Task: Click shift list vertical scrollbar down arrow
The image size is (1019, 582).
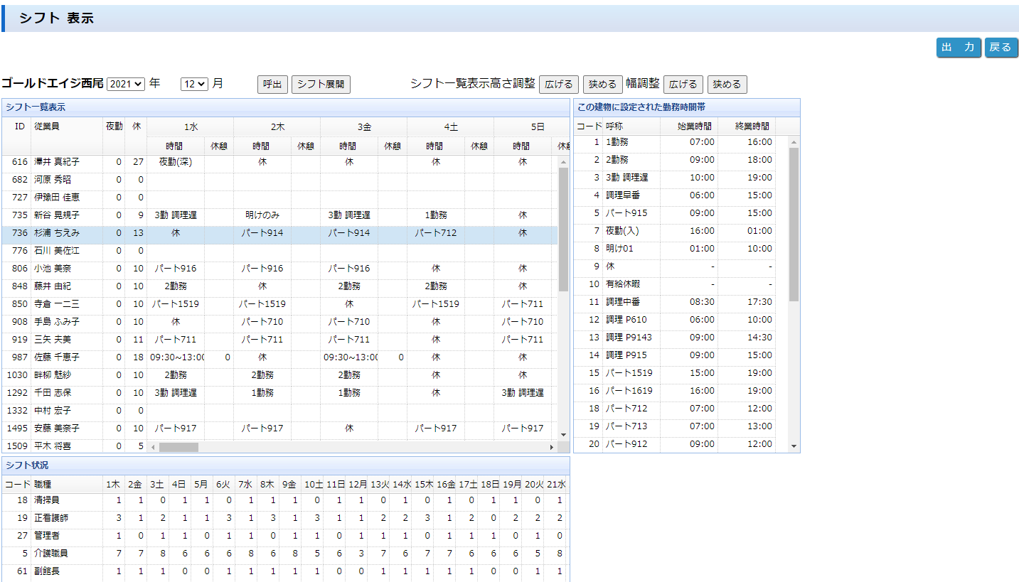Action: point(563,434)
